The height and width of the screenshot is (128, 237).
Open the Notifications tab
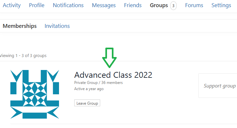point(68,5)
